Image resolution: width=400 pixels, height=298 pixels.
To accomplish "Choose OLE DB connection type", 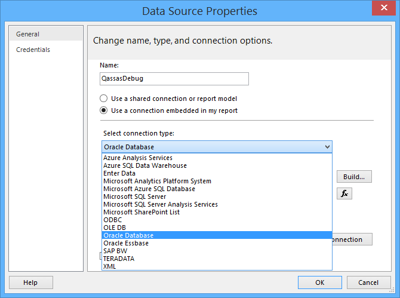I will [217, 228].
